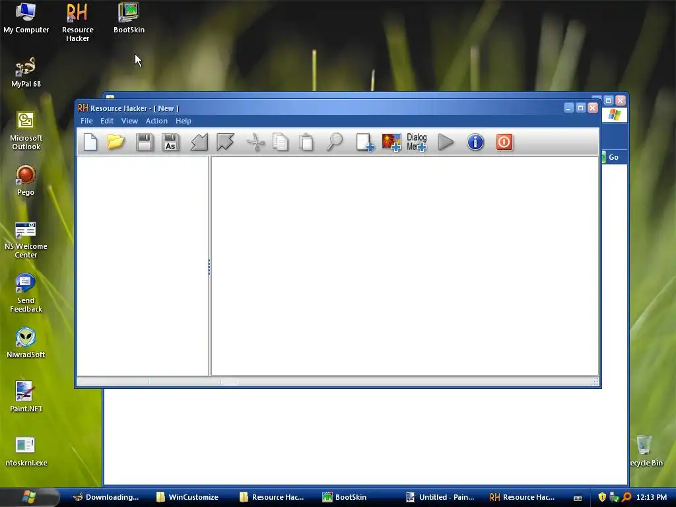Image resolution: width=676 pixels, height=507 pixels.
Task: Select the ntoskrnl.exe desktop file
Action: (x=26, y=452)
